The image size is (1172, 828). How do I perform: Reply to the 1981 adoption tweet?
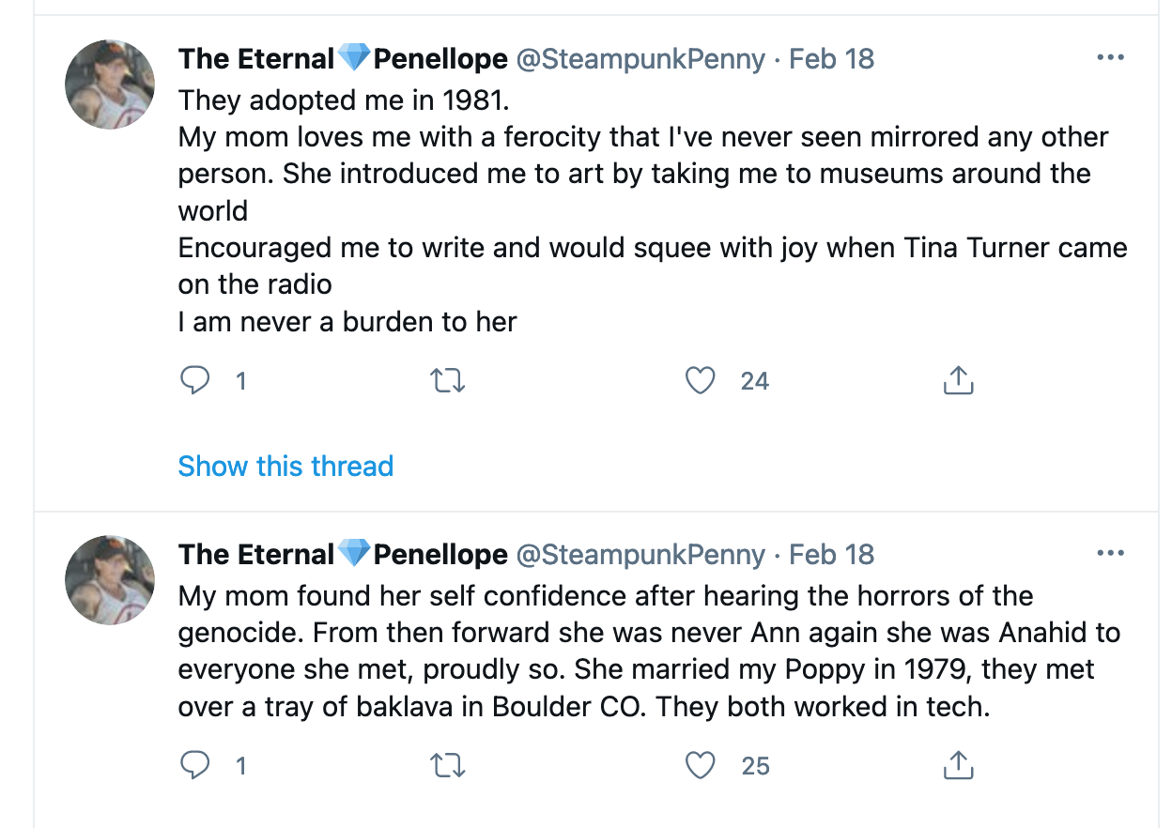pos(194,380)
